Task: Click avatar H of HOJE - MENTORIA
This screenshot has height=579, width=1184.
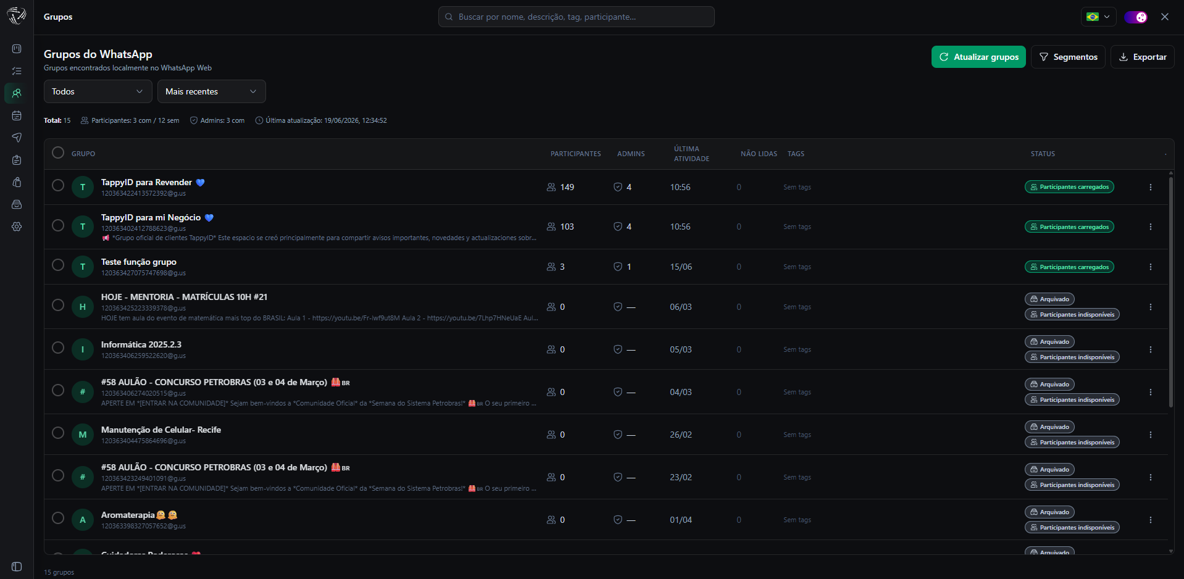Action: tap(83, 307)
